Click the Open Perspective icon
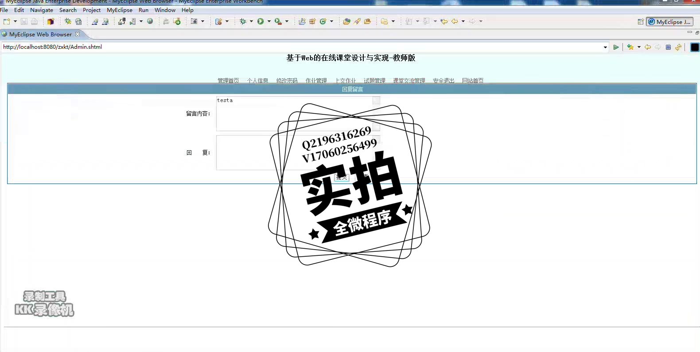This screenshot has width=700, height=352. click(x=641, y=22)
